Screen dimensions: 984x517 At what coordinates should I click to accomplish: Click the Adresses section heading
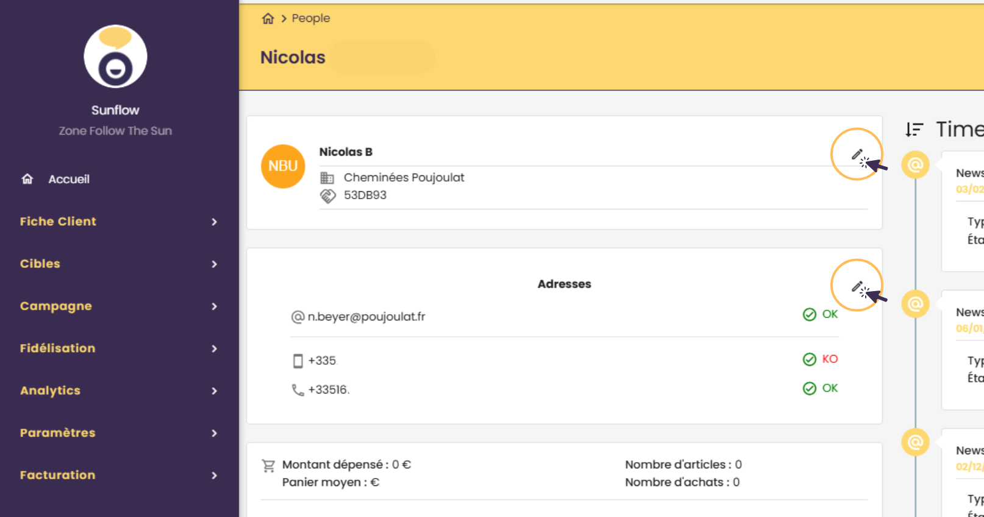point(565,284)
